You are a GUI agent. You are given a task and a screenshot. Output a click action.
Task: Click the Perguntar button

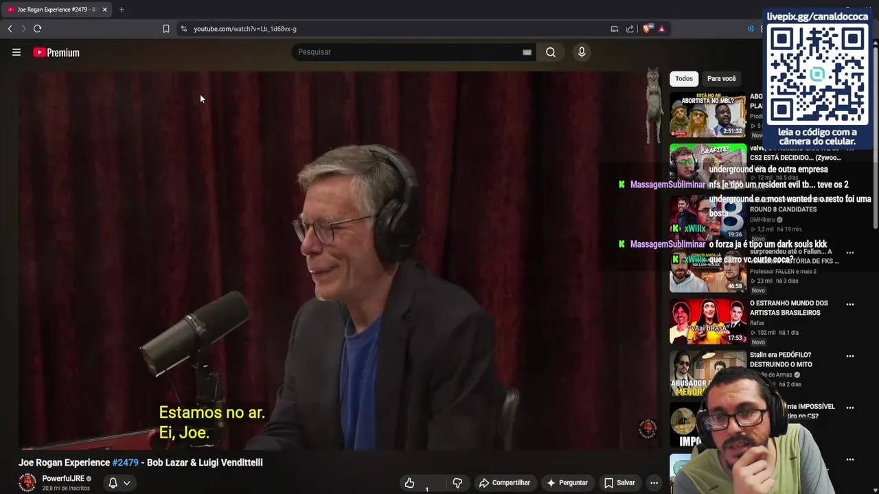tap(567, 483)
